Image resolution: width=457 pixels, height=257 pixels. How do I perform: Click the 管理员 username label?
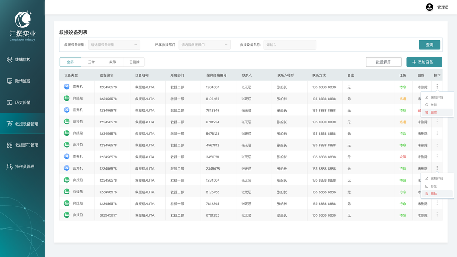[443, 7]
